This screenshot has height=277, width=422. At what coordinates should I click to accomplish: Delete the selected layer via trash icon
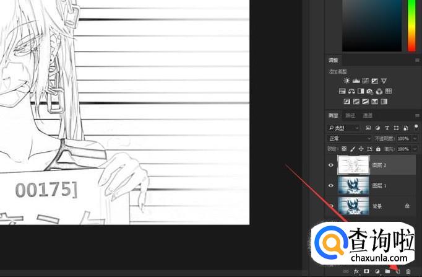click(x=408, y=271)
